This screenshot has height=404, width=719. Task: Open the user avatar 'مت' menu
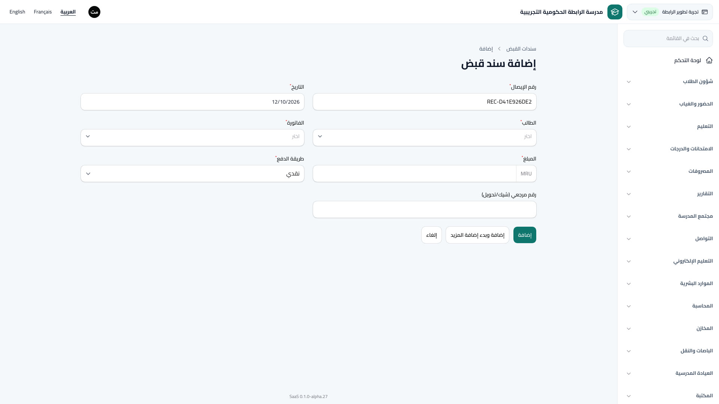(94, 12)
